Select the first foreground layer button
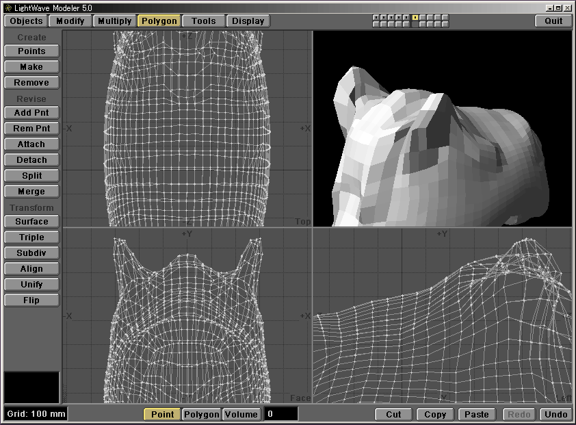 [x=376, y=17]
